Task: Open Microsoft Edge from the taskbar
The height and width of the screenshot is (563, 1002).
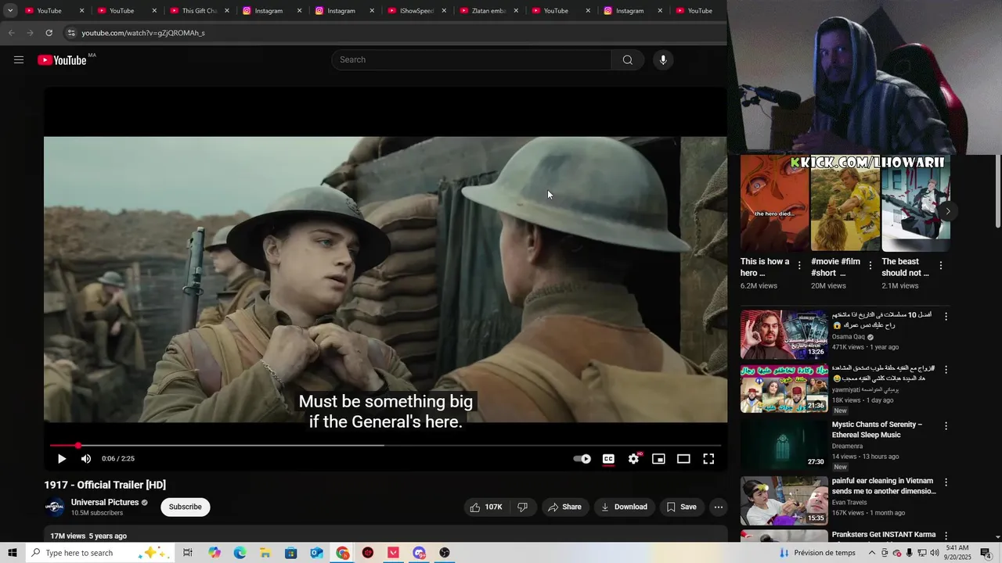Action: [240, 553]
